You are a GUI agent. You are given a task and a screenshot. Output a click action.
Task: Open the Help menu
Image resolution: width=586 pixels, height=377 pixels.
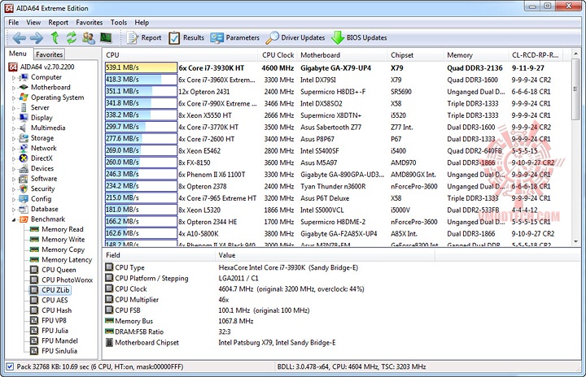tap(142, 23)
